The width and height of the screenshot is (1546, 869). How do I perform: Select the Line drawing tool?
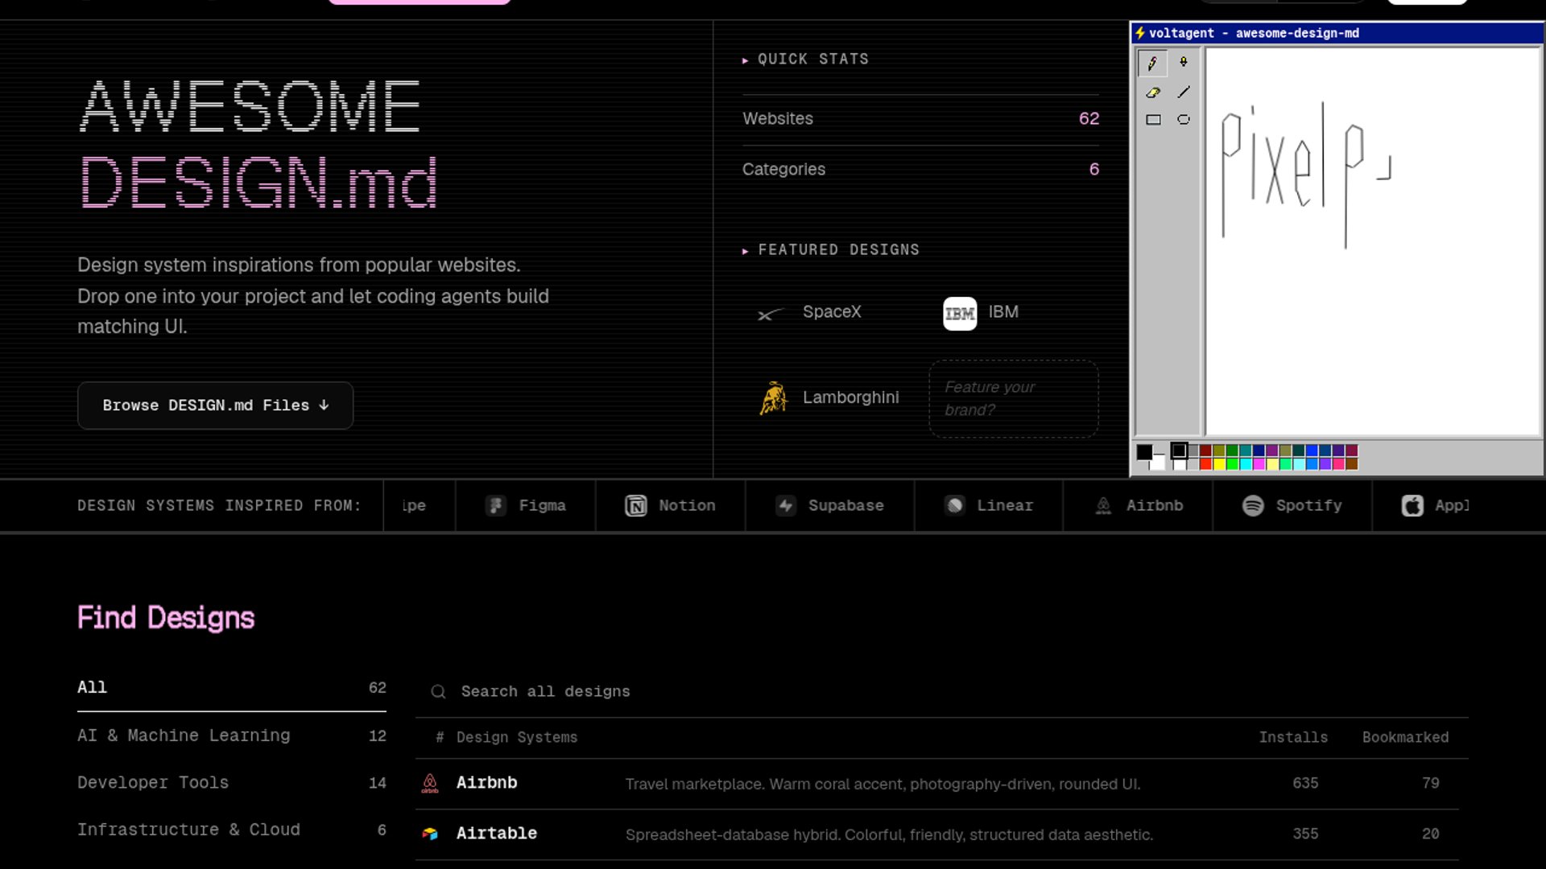tap(1183, 93)
